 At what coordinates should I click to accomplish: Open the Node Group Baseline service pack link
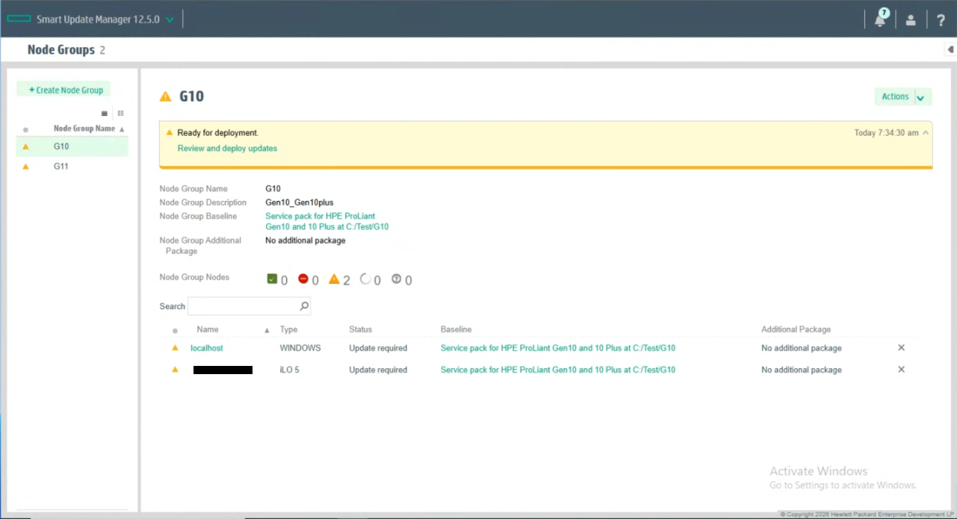[326, 221]
